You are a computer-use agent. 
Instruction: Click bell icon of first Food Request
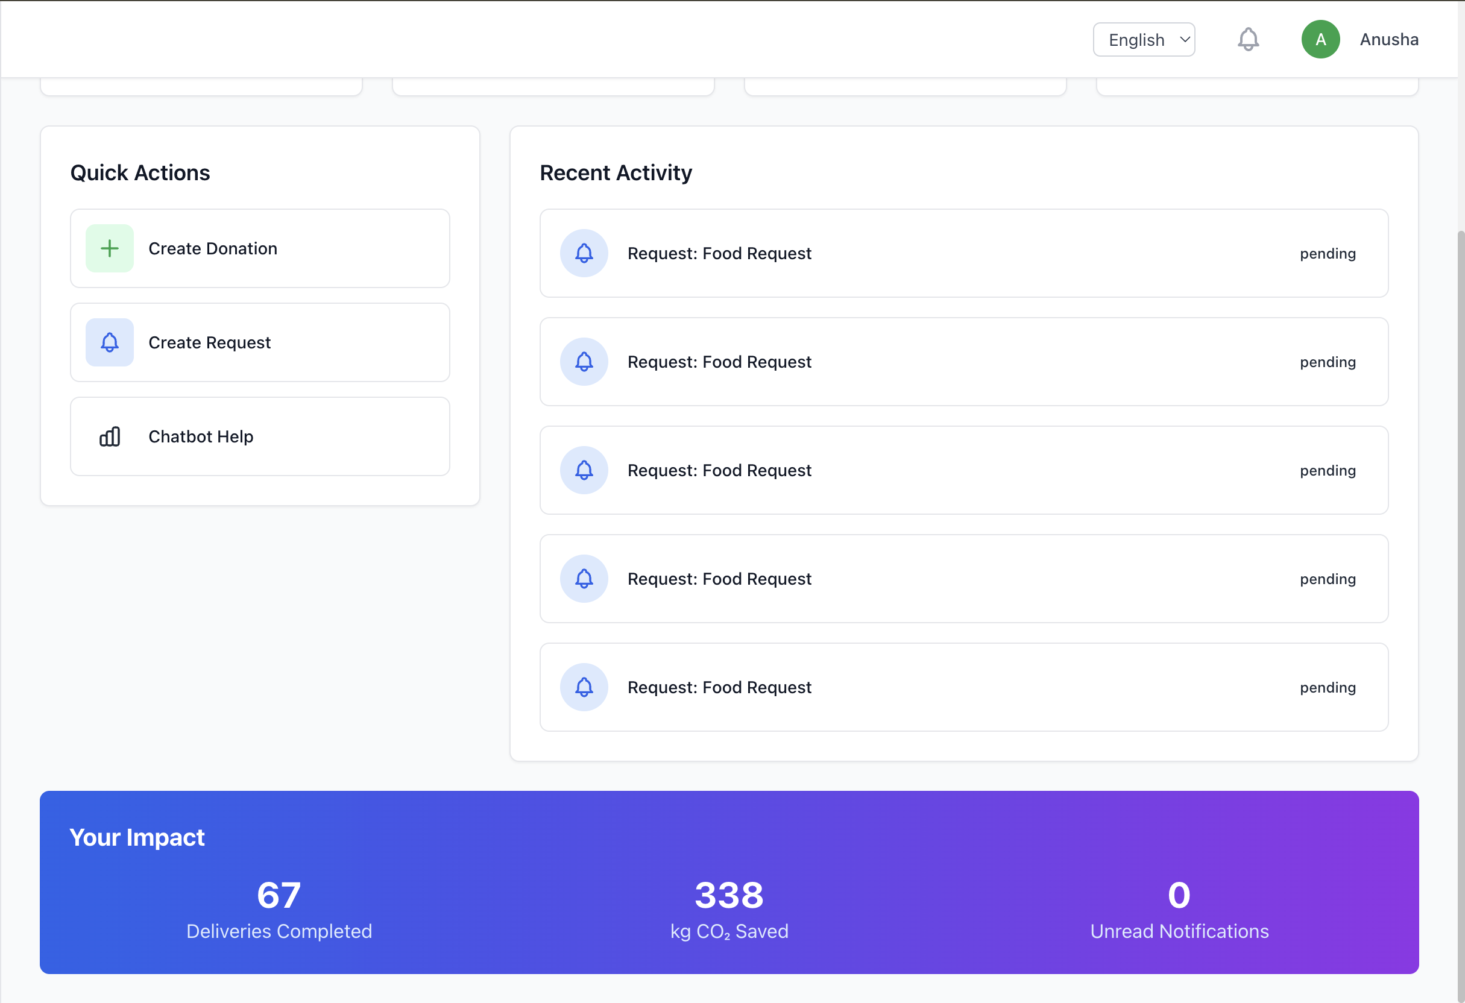coord(584,253)
